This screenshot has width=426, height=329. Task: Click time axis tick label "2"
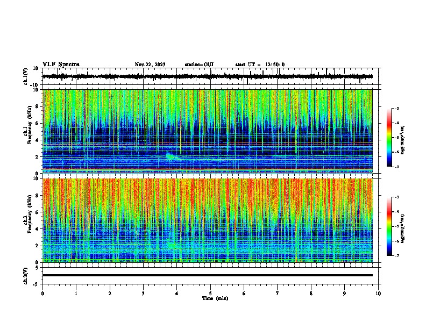pyautogui.click(x=110, y=294)
